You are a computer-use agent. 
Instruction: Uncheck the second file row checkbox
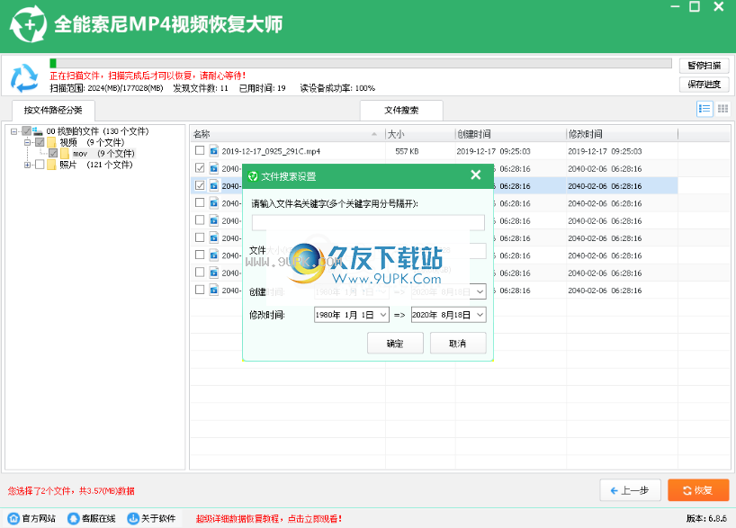[x=200, y=168]
